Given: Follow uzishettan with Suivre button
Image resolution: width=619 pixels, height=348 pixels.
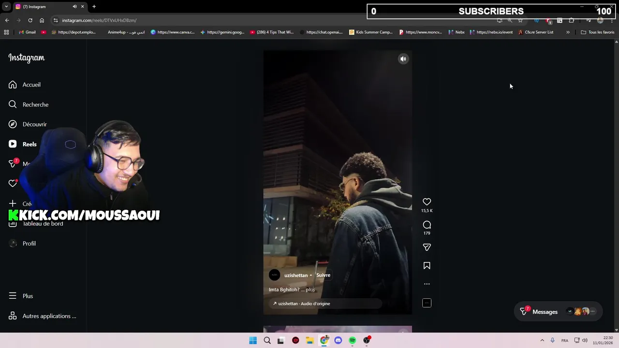Looking at the screenshot, I should click(x=323, y=275).
